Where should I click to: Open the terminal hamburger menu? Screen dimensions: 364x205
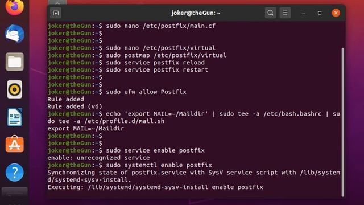(285, 13)
